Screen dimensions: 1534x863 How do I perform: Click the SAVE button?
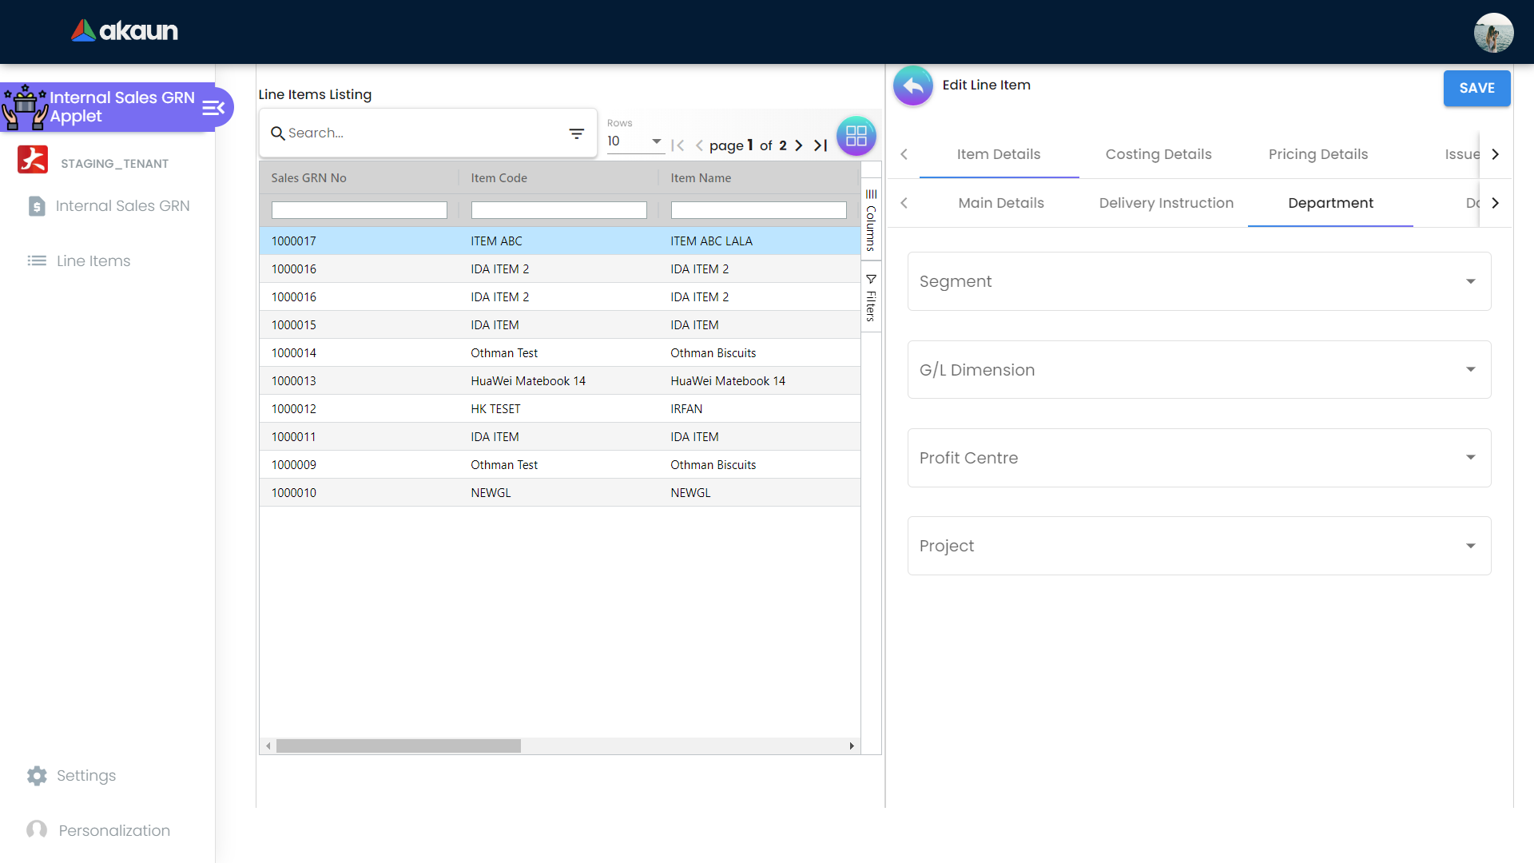1476,88
